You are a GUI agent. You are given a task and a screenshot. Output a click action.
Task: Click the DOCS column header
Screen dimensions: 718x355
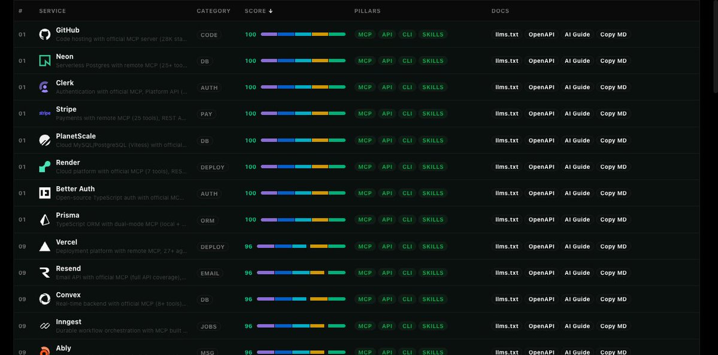click(x=500, y=11)
